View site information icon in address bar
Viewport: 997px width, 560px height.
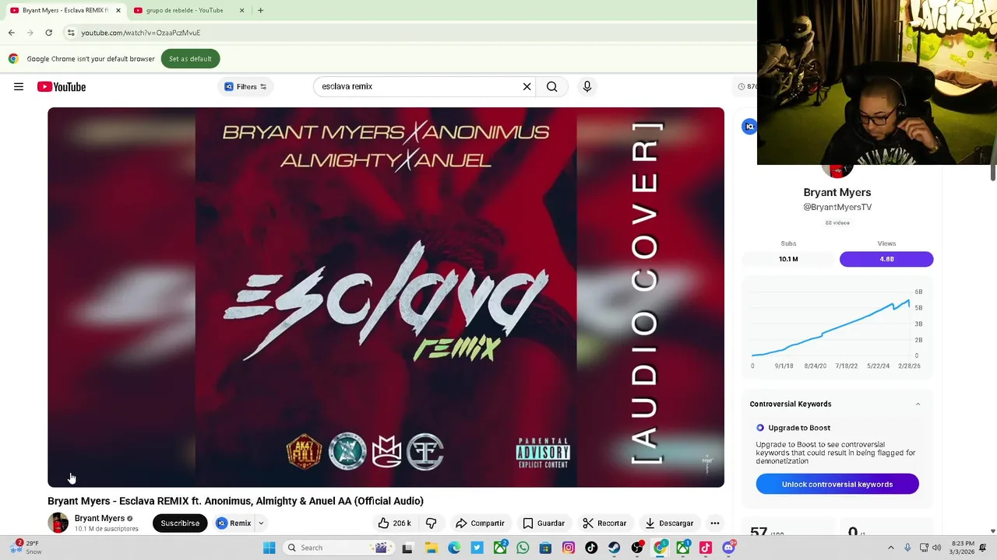pyautogui.click(x=71, y=33)
